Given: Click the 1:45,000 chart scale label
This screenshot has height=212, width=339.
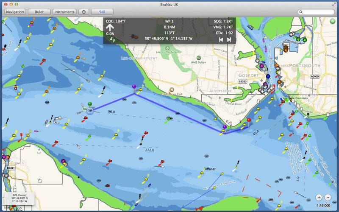Looking at the screenshot, I should pos(323,206).
